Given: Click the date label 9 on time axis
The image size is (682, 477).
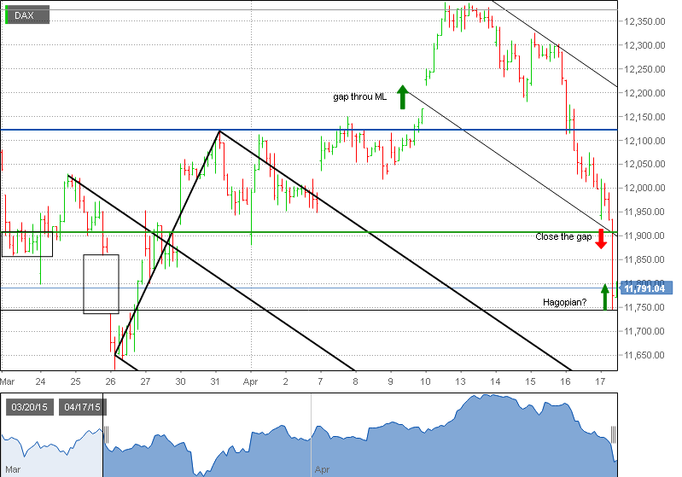Looking at the screenshot, I should (x=391, y=381).
